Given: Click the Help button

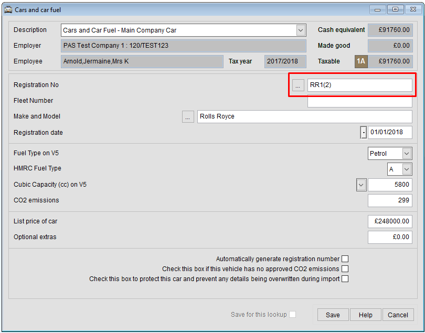Looking at the screenshot, I should (365, 315).
